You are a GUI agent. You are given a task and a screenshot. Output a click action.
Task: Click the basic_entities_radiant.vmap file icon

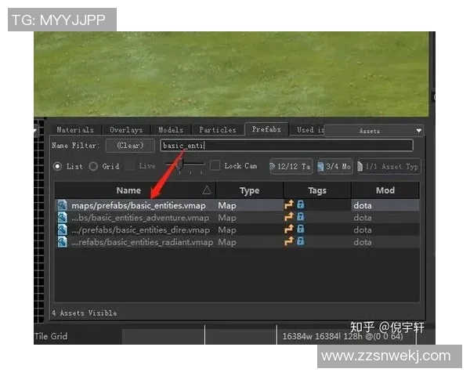63,243
